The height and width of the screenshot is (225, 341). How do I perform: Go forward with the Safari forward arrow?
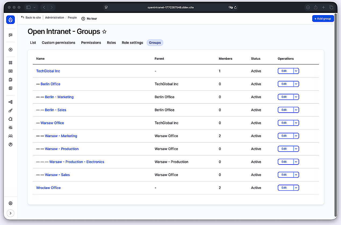[52, 7]
